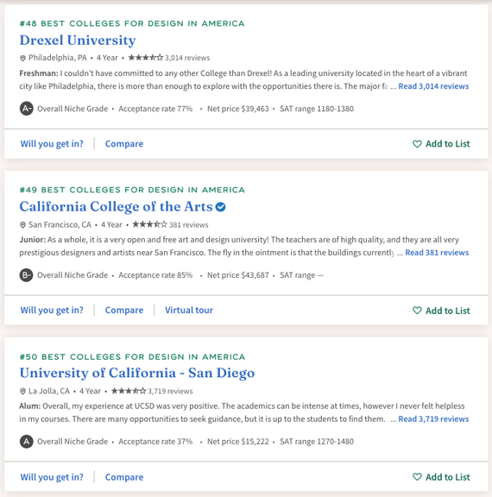
Task: Click the star rating for Drexel University
Action: pyautogui.click(x=146, y=58)
